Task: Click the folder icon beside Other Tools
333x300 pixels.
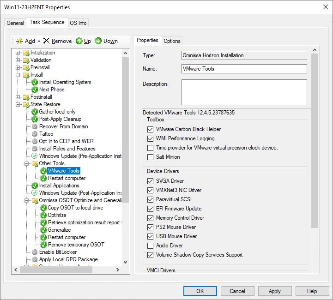Action: tap(35, 163)
